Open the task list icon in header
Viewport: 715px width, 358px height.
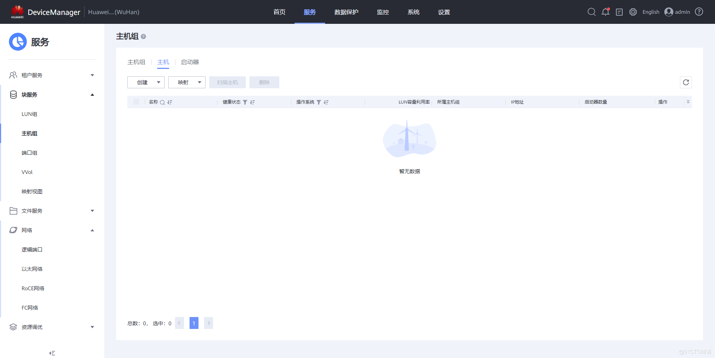pyautogui.click(x=619, y=12)
